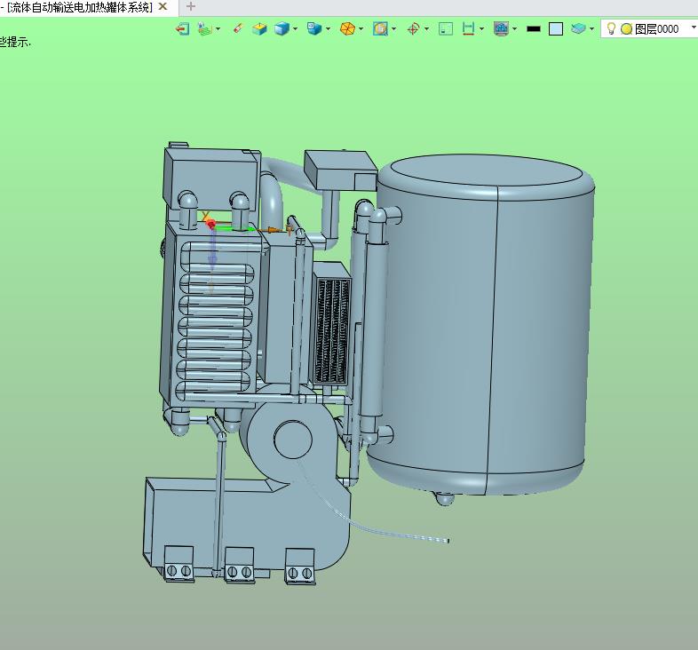Screen dimensions: 698x650
Task: Click the red crosshair target icon
Action: tap(413, 28)
